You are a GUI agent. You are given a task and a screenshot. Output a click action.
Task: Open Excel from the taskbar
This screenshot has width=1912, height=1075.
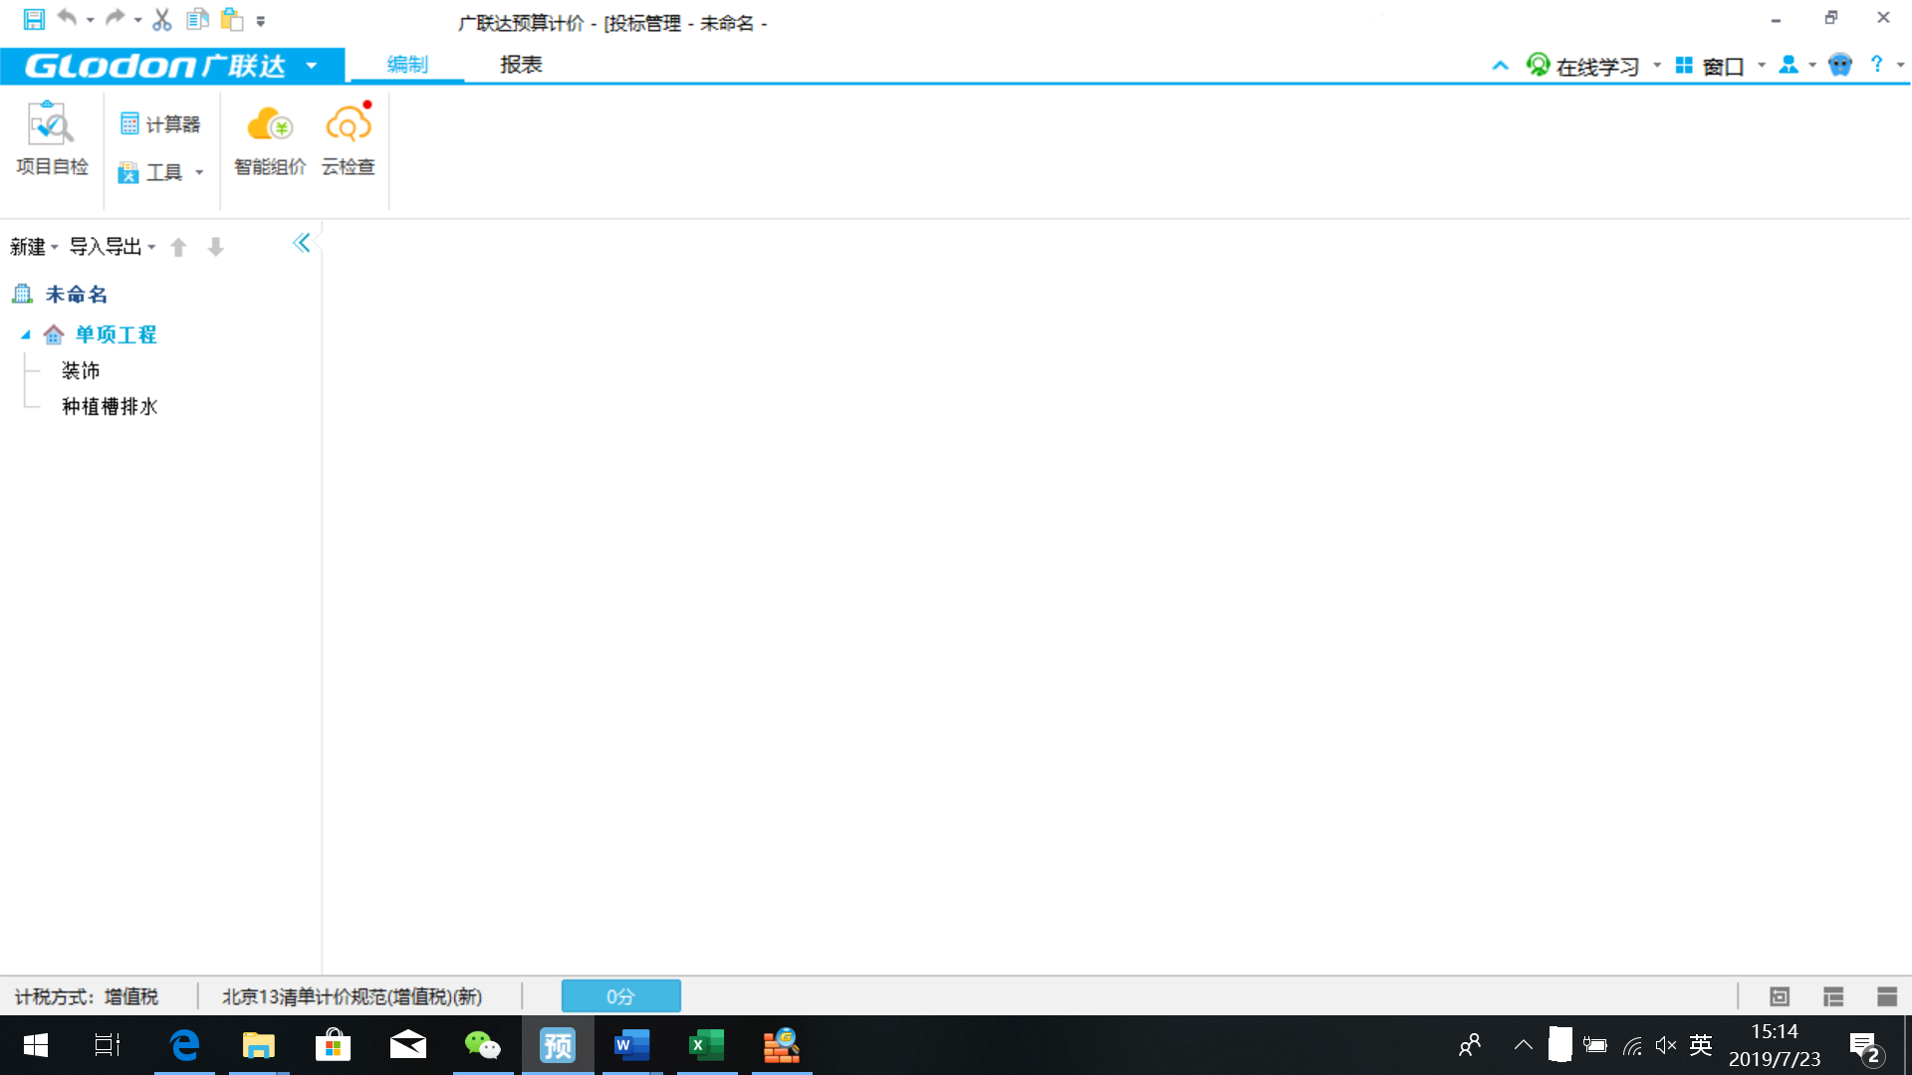(707, 1045)
